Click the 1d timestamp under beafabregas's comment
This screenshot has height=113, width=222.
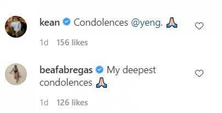(44, 102)
